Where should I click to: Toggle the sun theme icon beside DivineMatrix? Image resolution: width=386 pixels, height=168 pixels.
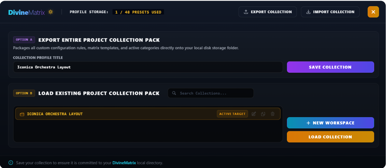point(51,12)
